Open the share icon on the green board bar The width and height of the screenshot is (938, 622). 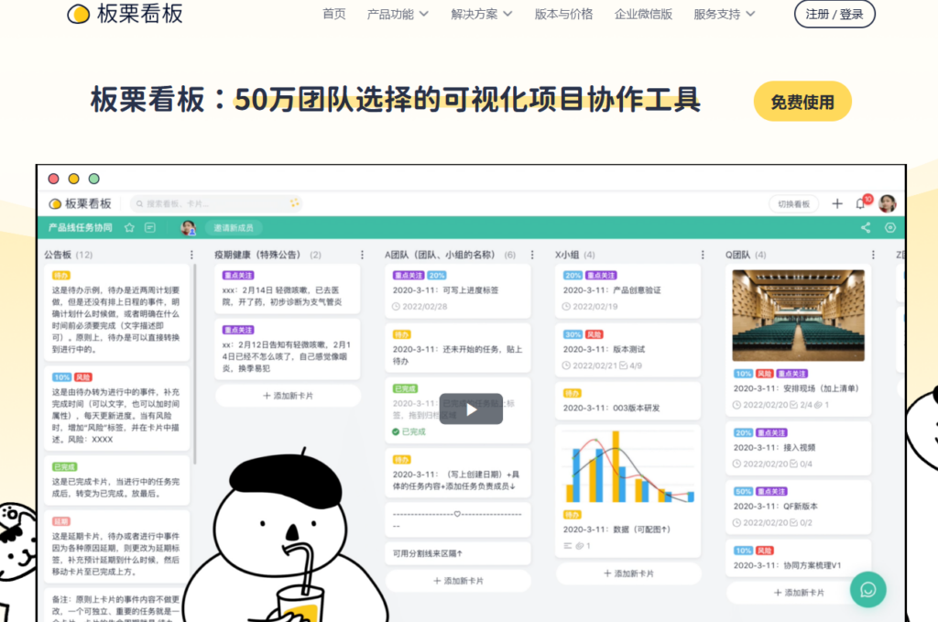pyautogui.click(x=867, y=227)
